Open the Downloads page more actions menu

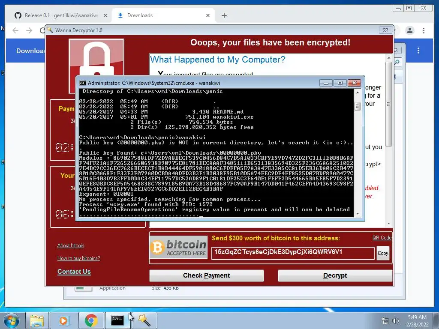point(418,51)
